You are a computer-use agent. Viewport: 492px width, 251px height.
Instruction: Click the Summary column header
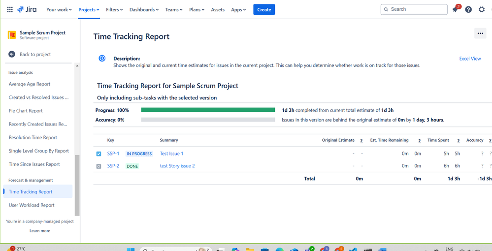(x=169, y=140)
